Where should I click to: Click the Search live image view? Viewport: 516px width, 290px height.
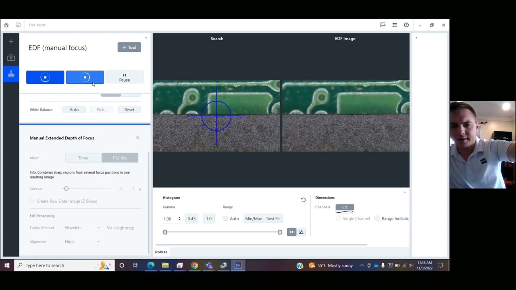click(x=216, y=116)
